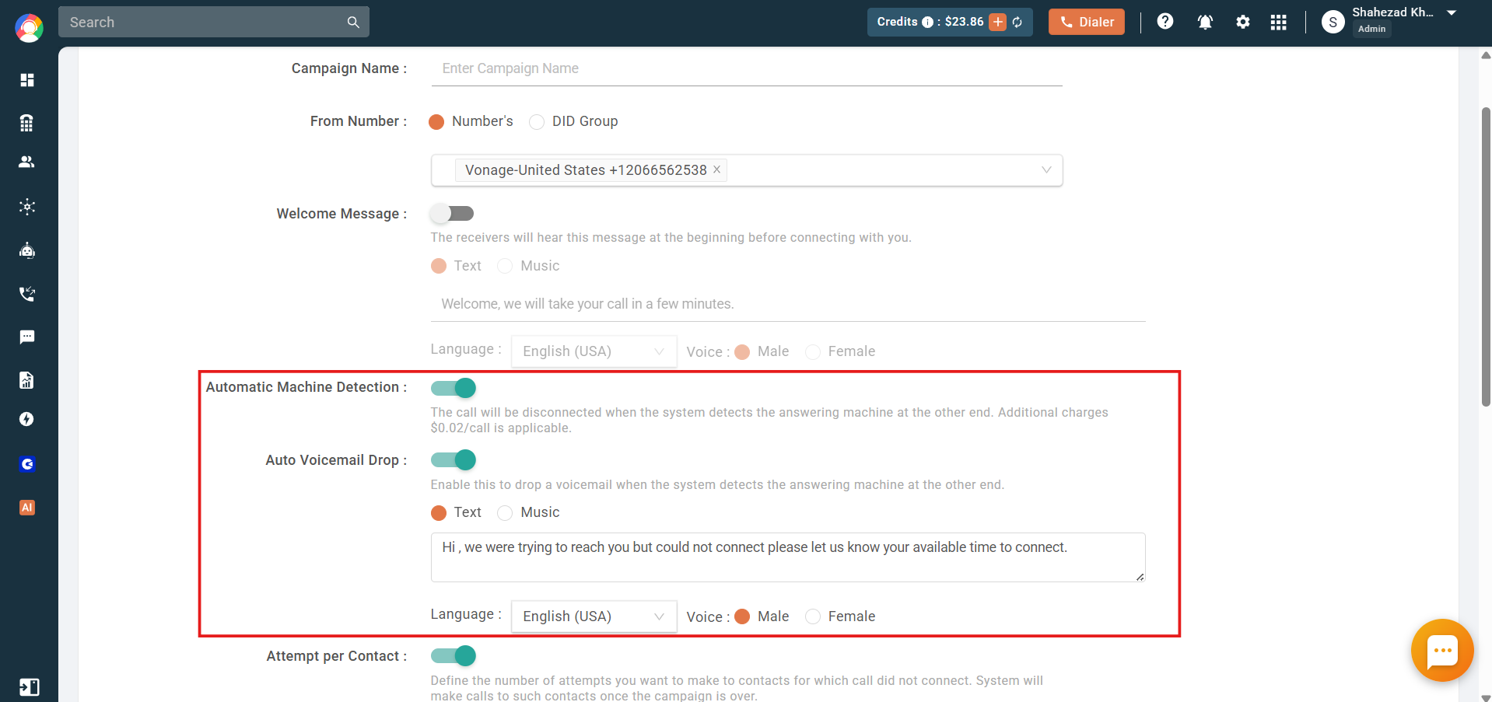
Task: Click the scrollbar down arrow
Action: click(x=1486, y=697)
